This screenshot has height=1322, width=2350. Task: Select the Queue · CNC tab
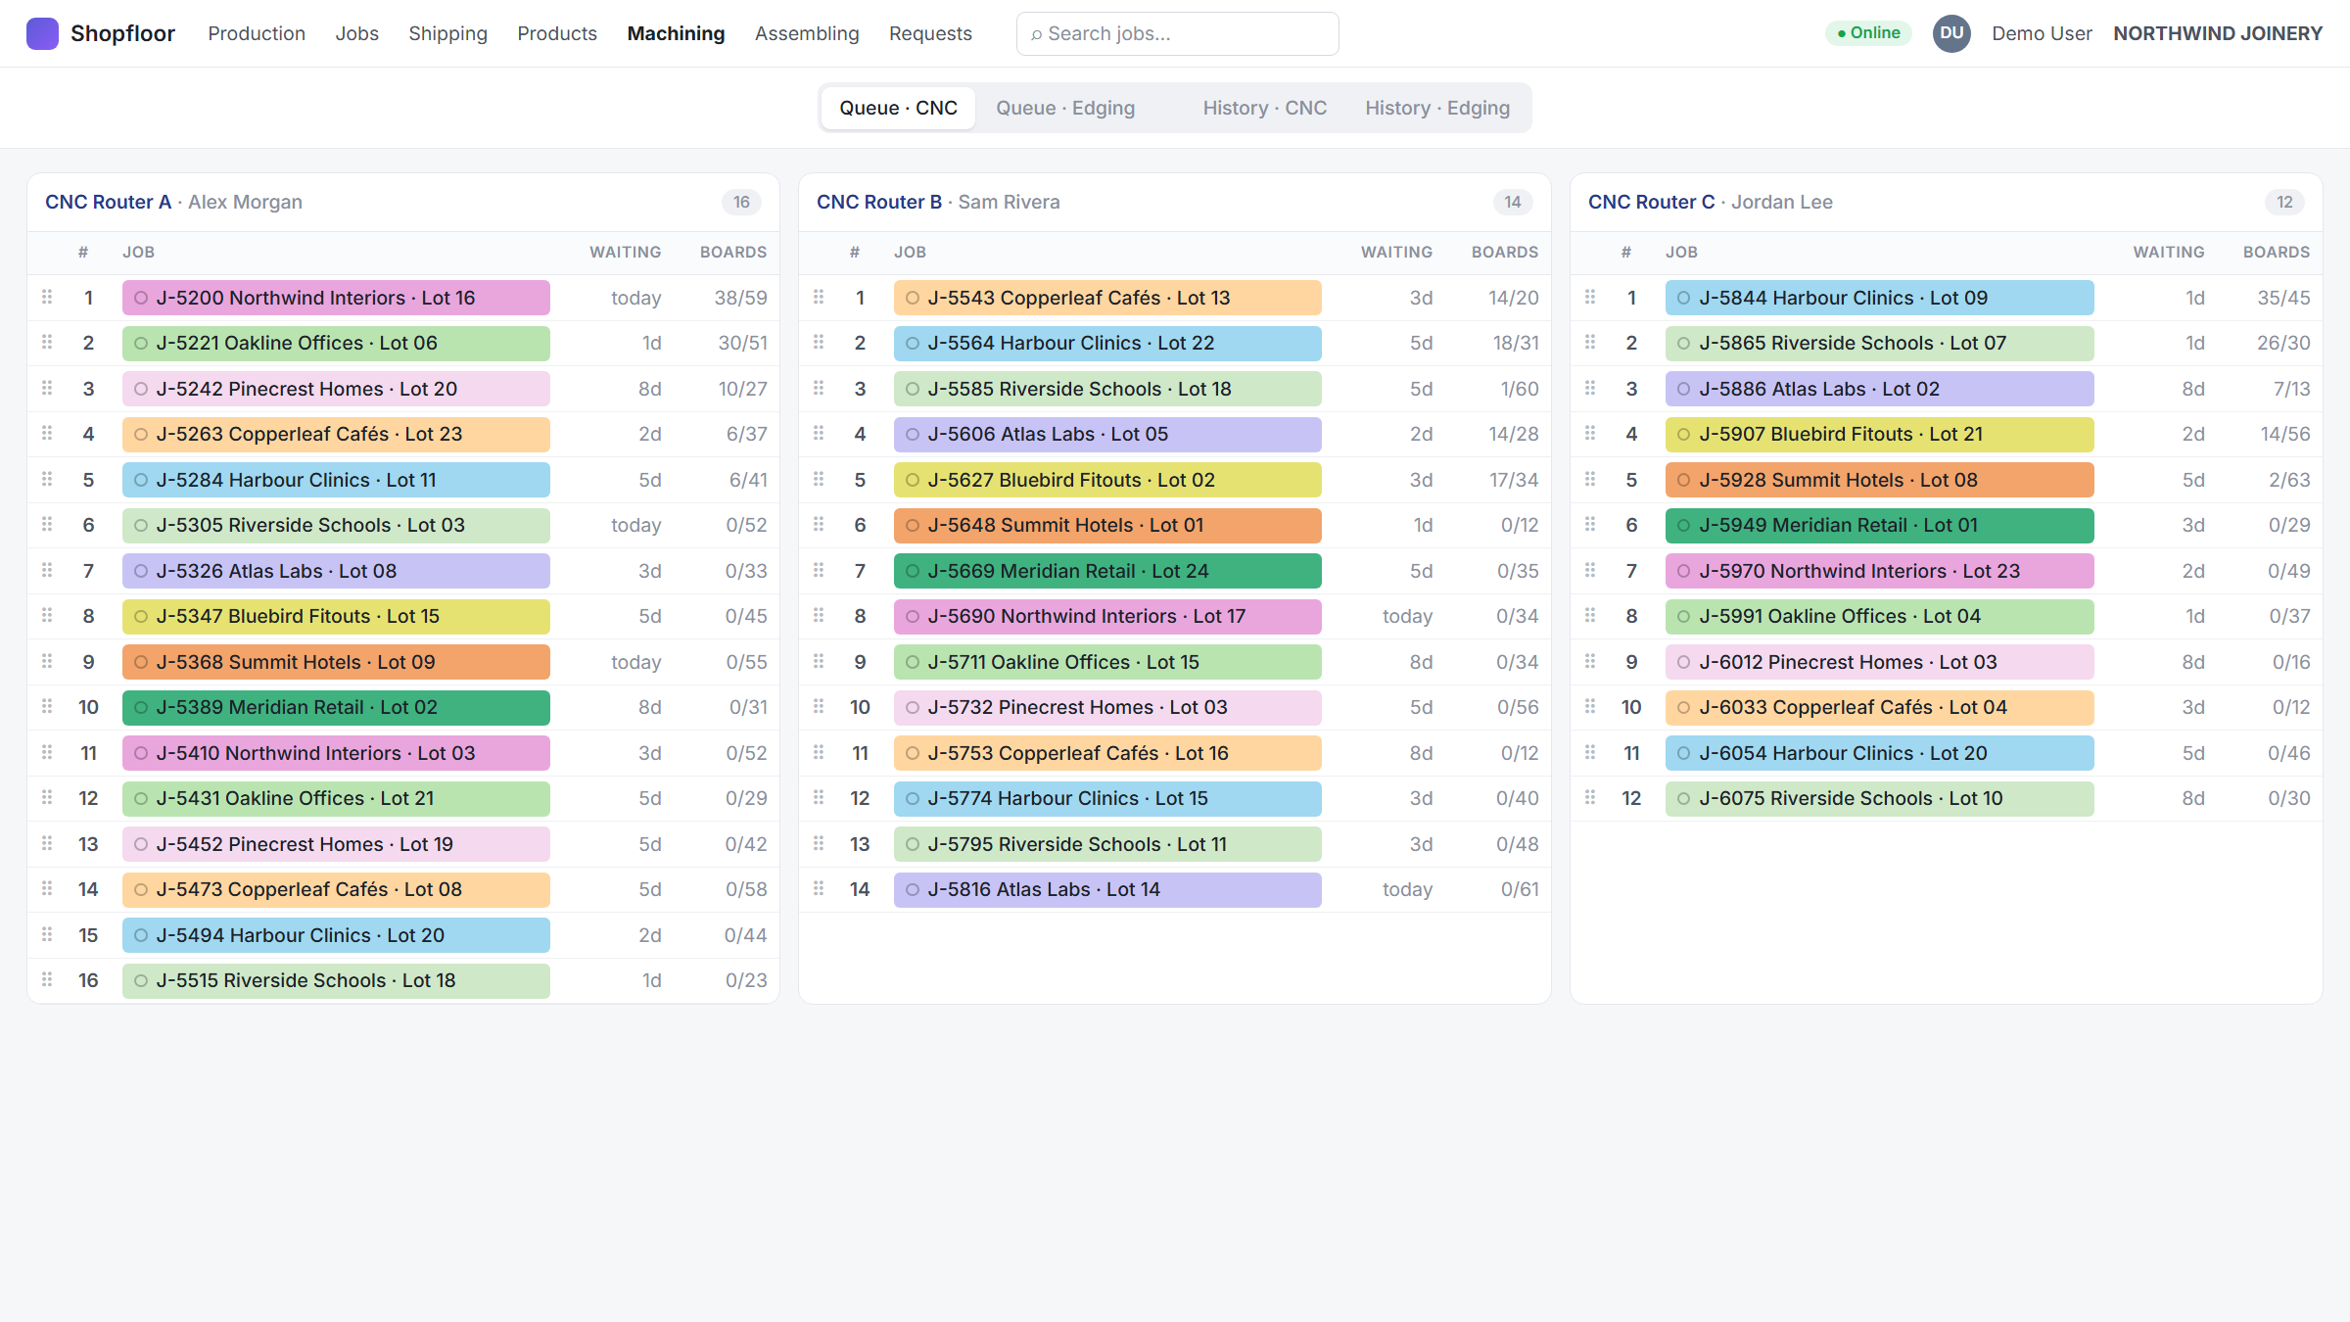coord(898,108)
